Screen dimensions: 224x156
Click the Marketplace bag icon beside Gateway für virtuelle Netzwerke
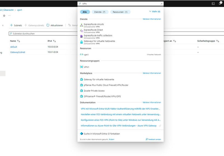click(81, 79)
